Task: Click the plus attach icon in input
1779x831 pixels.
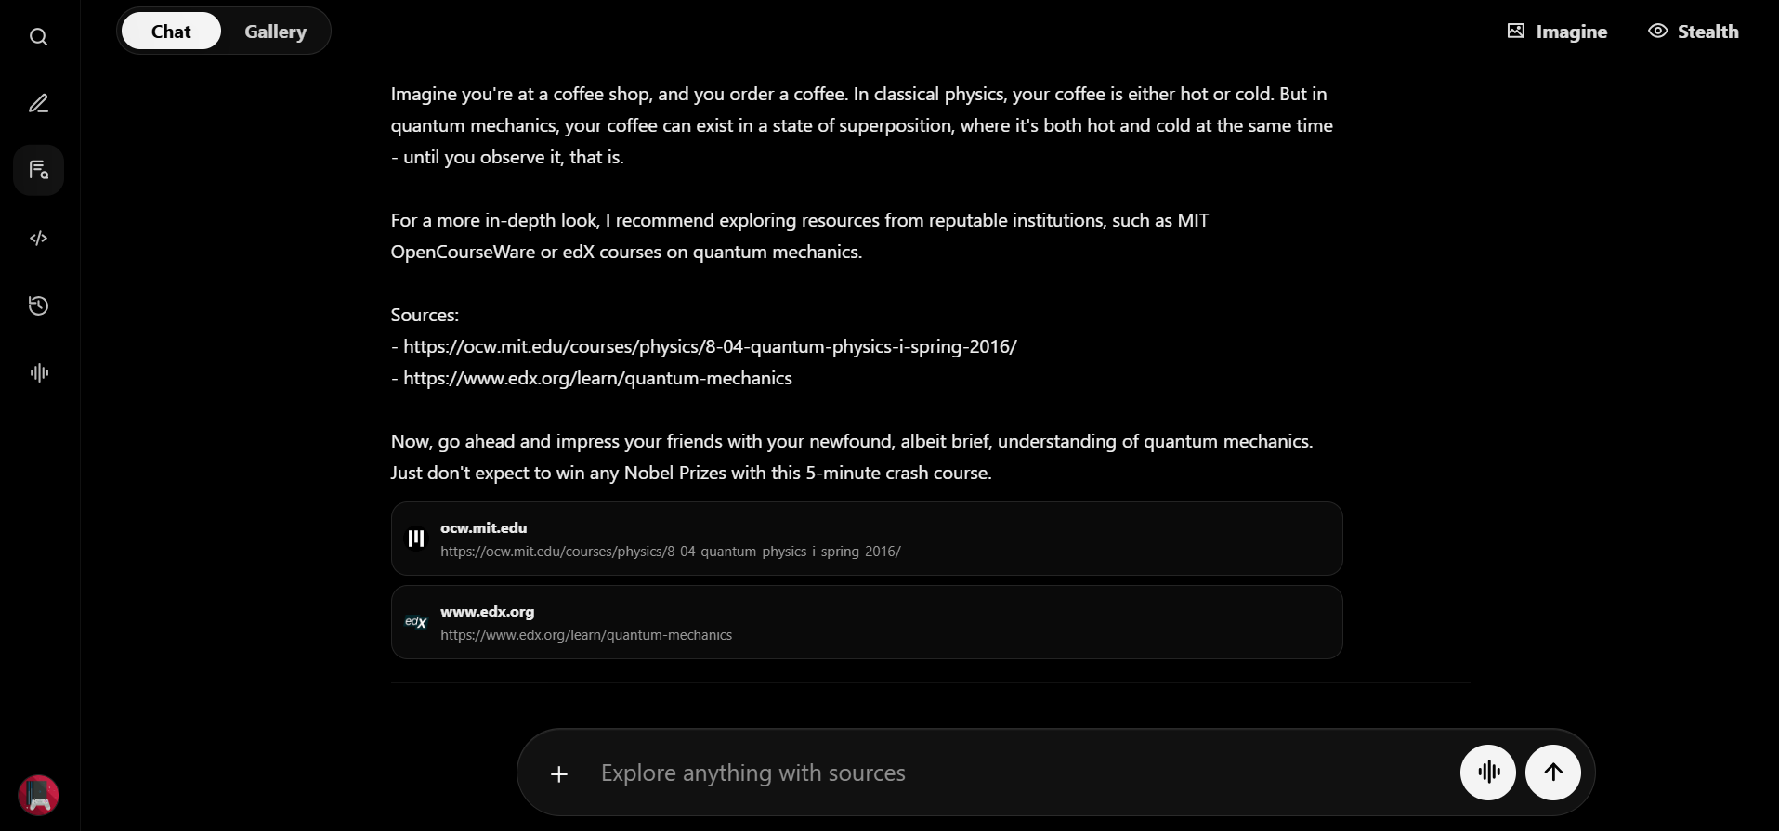Action: [558, 773]
